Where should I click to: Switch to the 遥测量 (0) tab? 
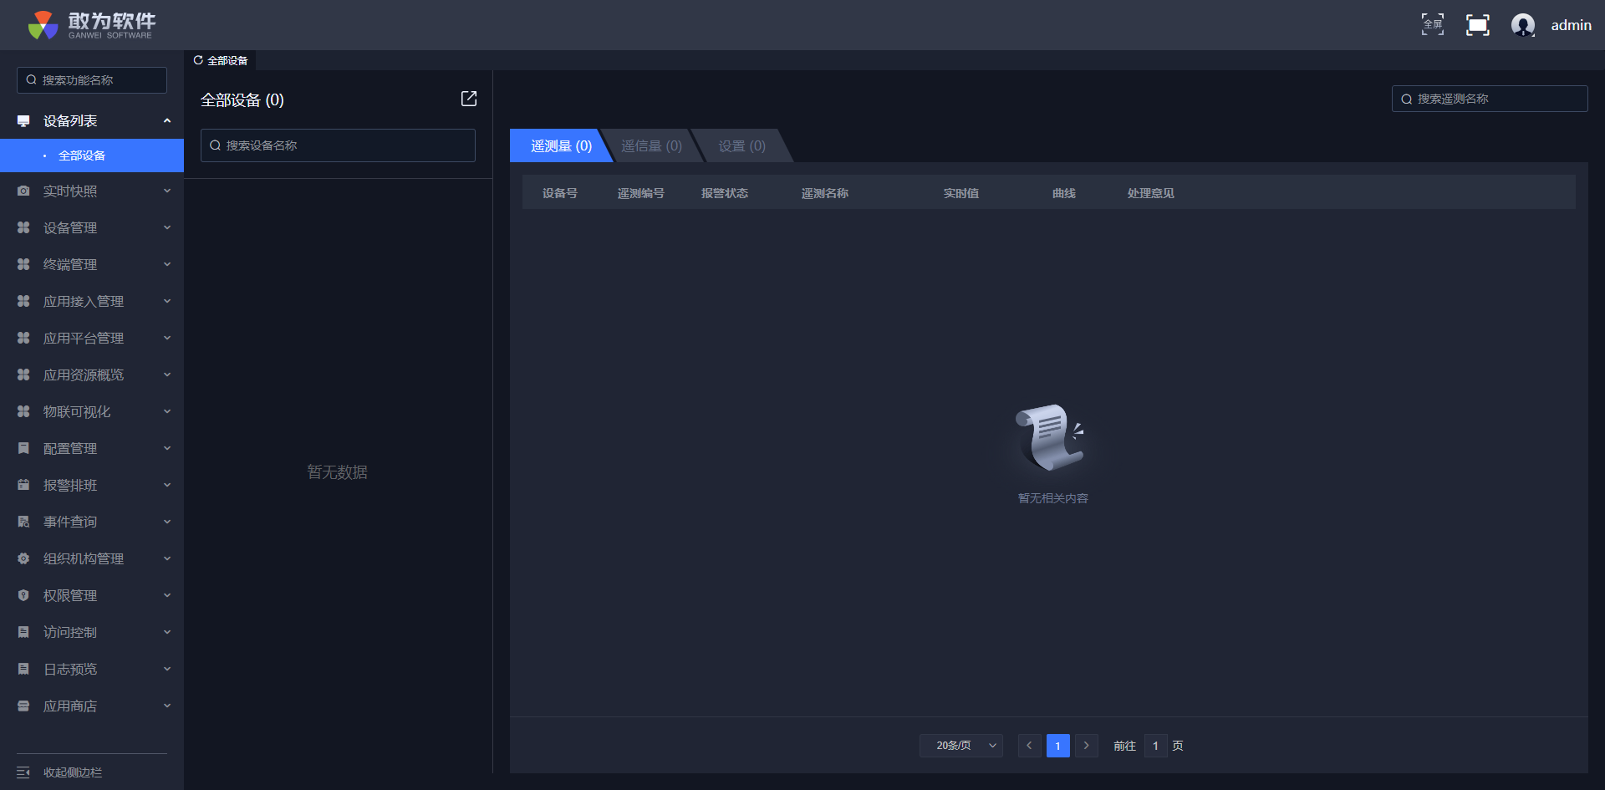click(x=560, y=145)
